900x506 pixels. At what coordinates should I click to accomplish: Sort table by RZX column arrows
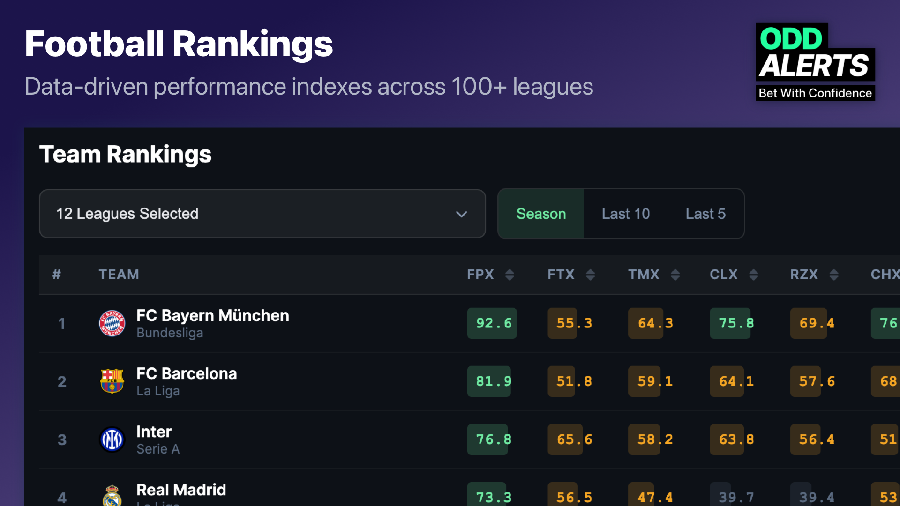(834, 275)
